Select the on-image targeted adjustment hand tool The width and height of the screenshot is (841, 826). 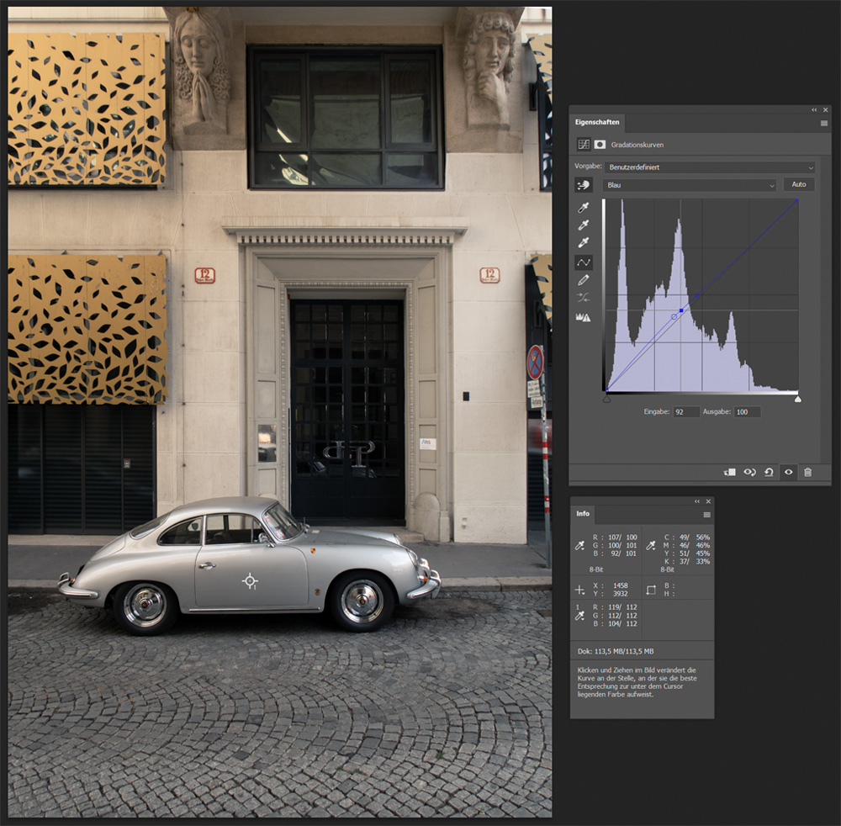coord(583,185)
